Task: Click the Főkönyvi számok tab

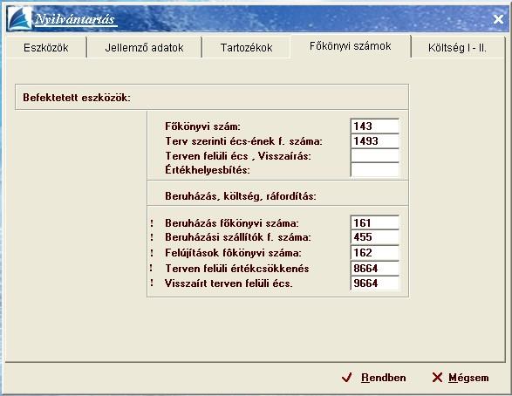Action: pos(350,46)
